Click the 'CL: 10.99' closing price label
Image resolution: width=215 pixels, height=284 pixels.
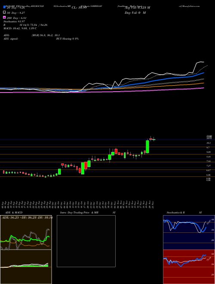(79, 8)
